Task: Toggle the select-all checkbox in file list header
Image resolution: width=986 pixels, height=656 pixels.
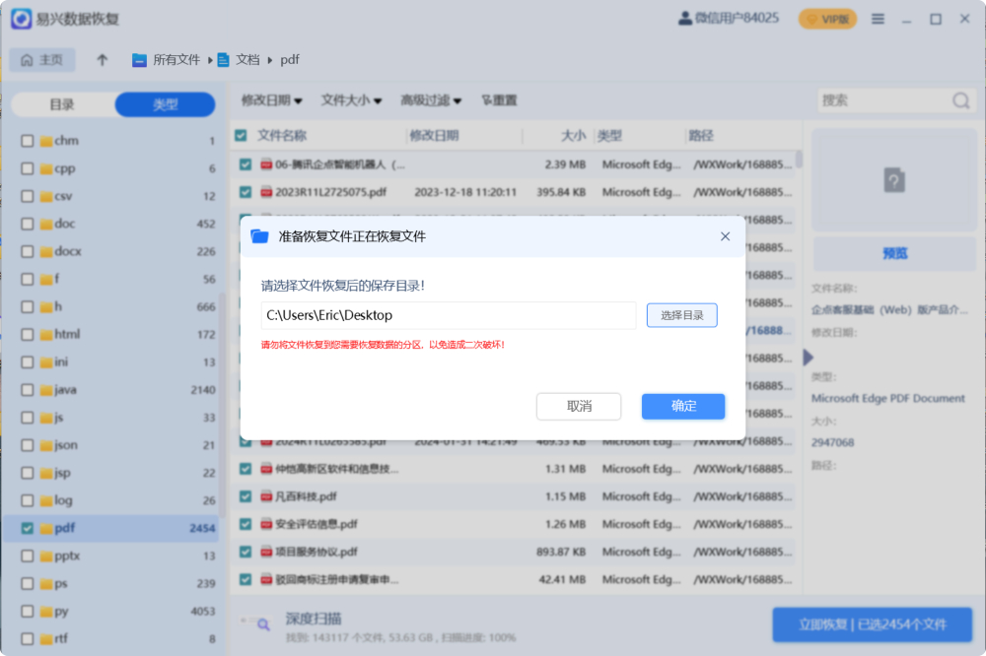Action: click(243, 135)
